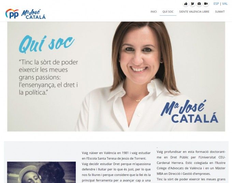Click the PP party logo
This screenshot has width=232, height=183.
pos(12,14)
